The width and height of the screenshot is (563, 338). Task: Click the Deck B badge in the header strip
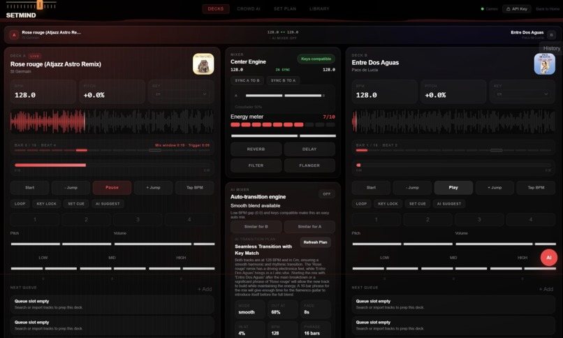coord(552,35)
